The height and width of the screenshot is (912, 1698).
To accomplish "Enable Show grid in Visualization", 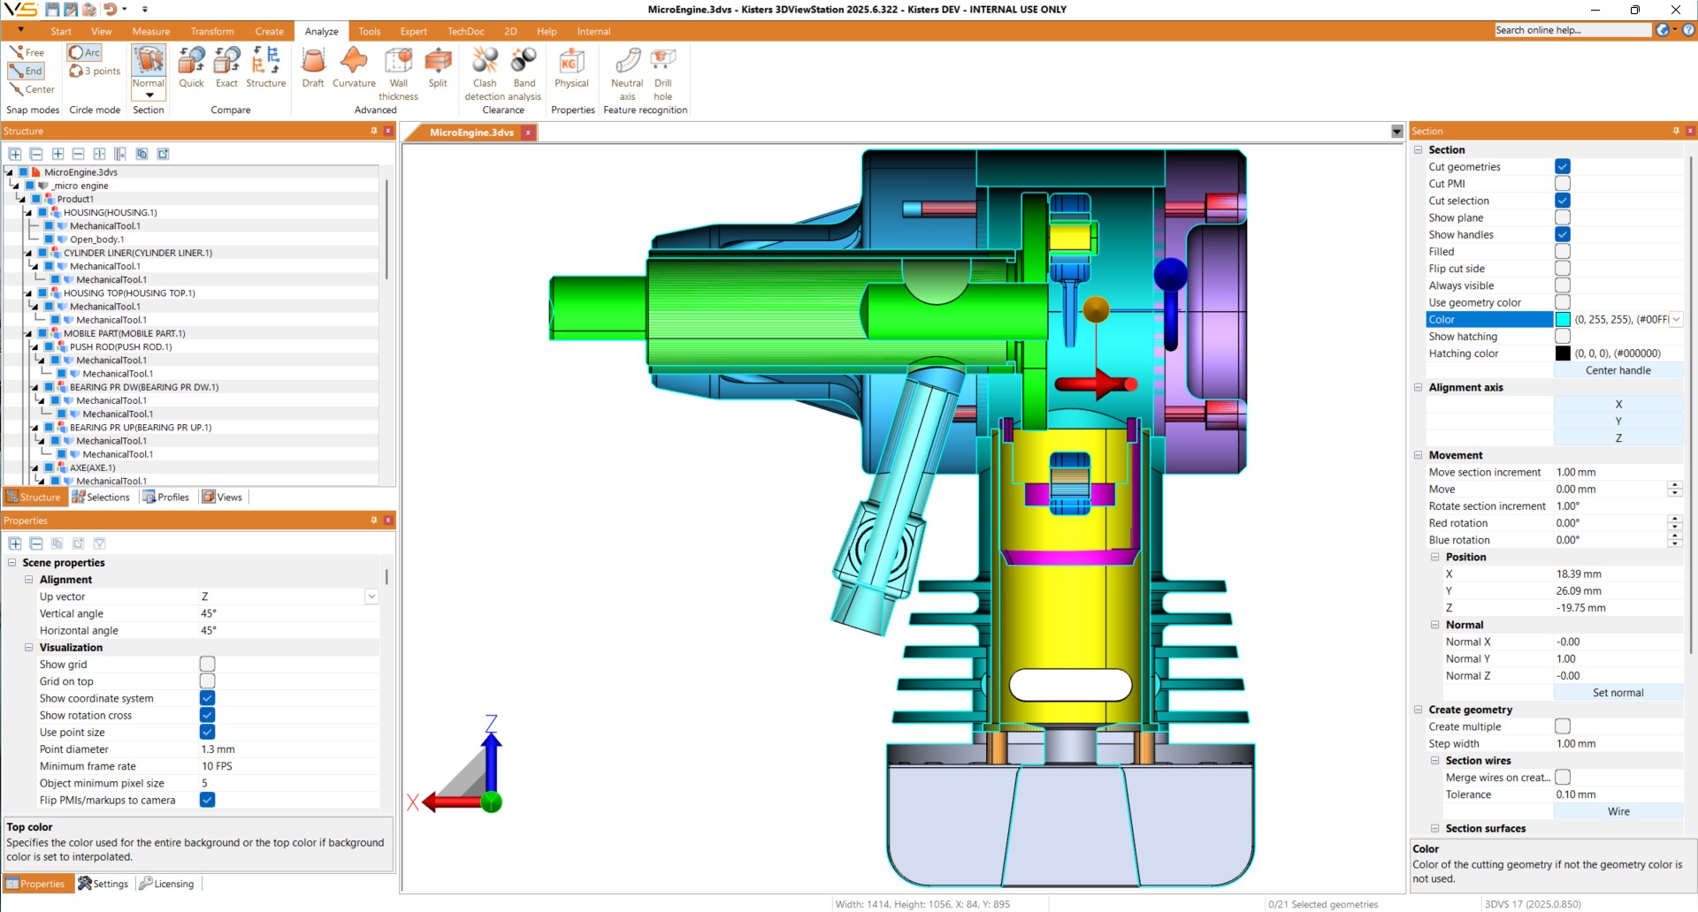I will point(207,665).
